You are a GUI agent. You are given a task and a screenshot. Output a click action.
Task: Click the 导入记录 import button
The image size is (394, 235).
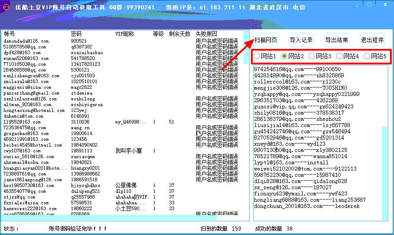pos(301,40)
